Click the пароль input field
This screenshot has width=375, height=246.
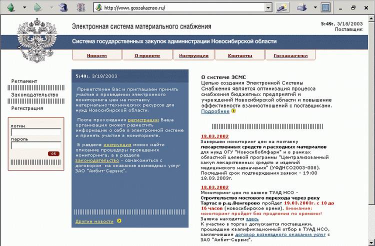point(36,145)
